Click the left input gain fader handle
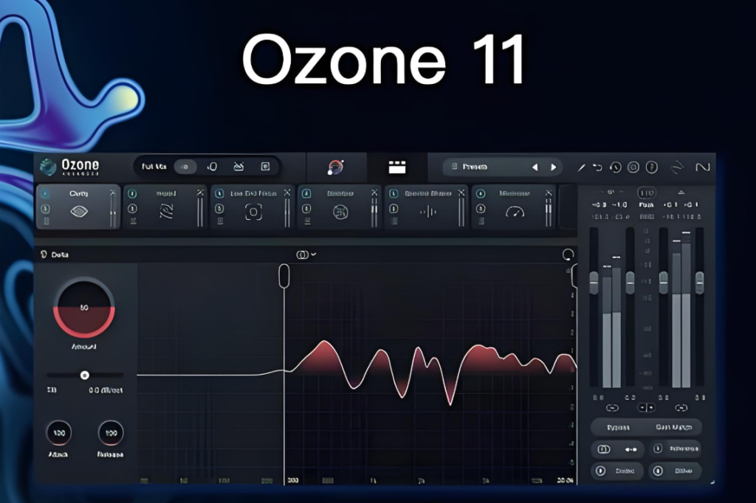The image size is (756, 503). 594,282
